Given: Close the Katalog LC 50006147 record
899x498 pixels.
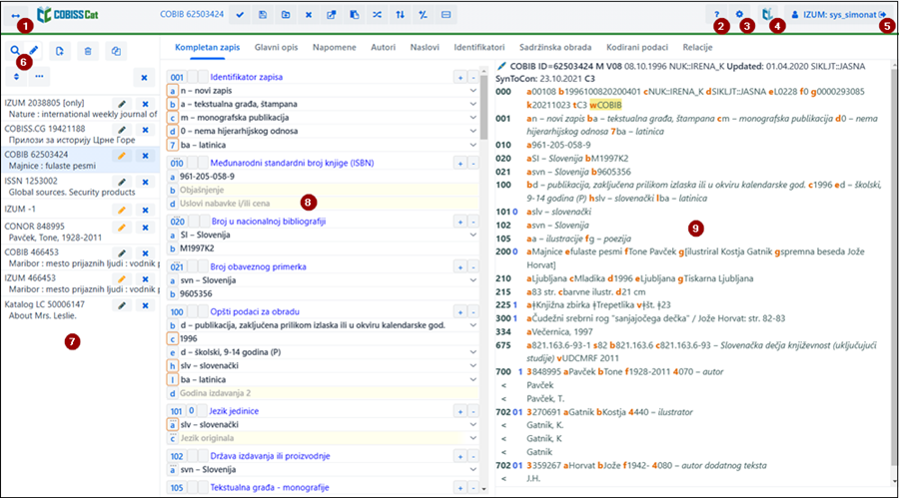Looking at the screenshot, I should (145, 305).
